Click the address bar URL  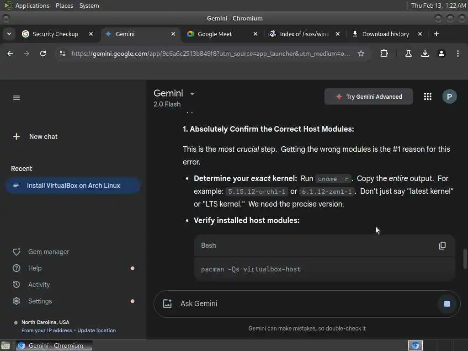211,53
